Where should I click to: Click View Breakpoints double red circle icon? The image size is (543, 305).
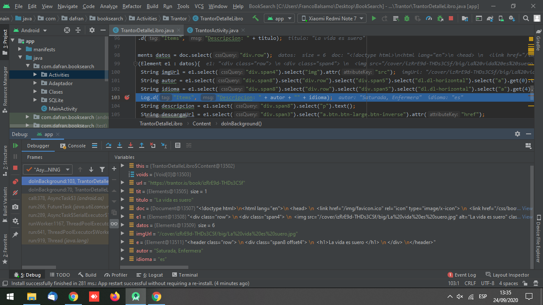coord(15,182)
